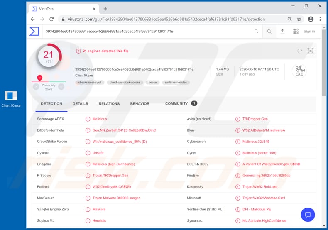Click the Generic.mg FireEye result

[266, 176]
